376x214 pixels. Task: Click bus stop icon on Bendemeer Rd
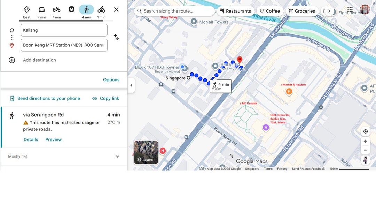pyautogui.click(x=321, y=107)
